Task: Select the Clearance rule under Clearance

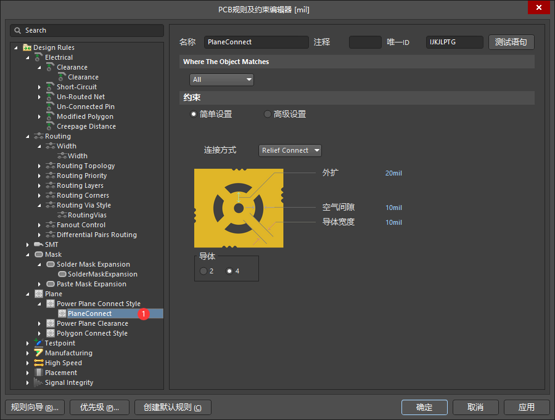Action: click(83, 77)
